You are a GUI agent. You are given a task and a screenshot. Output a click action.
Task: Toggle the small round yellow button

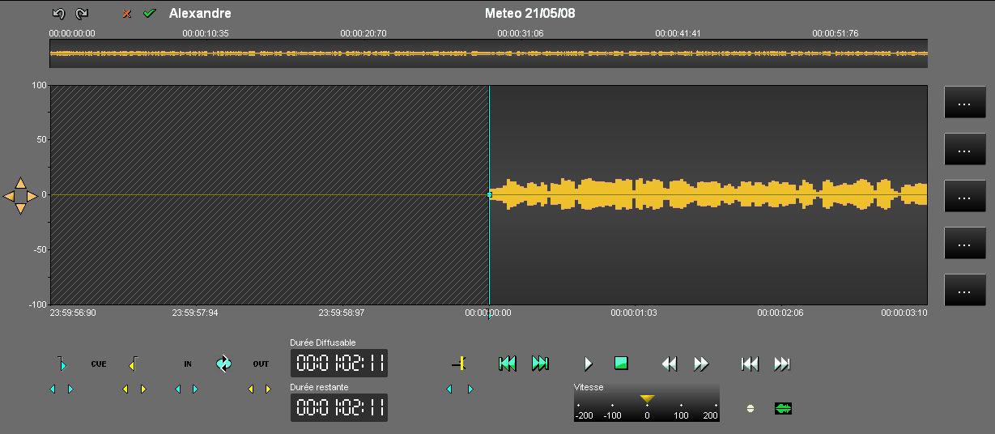click(x=750, y=408)
